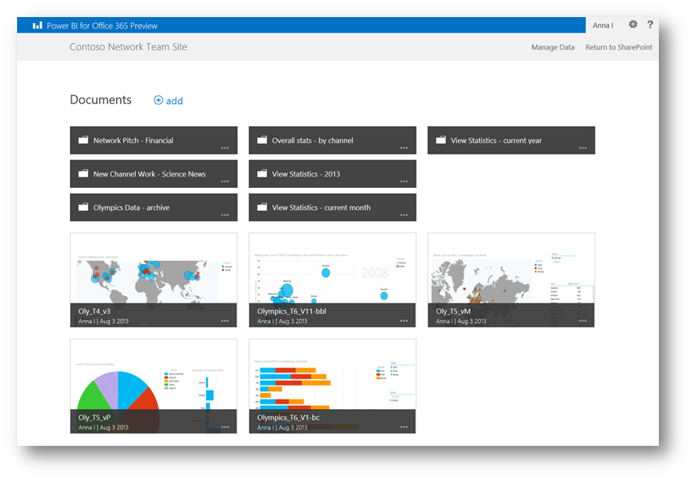
Task: Click Olympics_T6_V11-bbl file name label
Action: point(292,311)
